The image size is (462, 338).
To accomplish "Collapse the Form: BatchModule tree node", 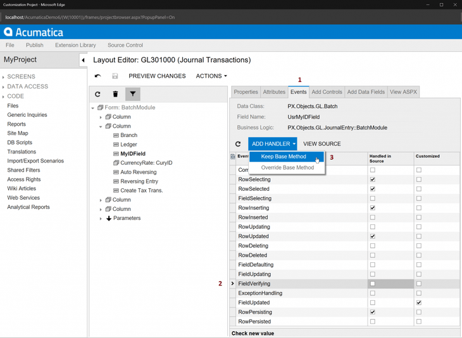I will 93,108.
